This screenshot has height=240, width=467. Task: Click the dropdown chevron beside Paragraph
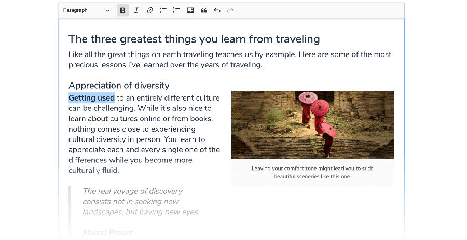point(107,10)
